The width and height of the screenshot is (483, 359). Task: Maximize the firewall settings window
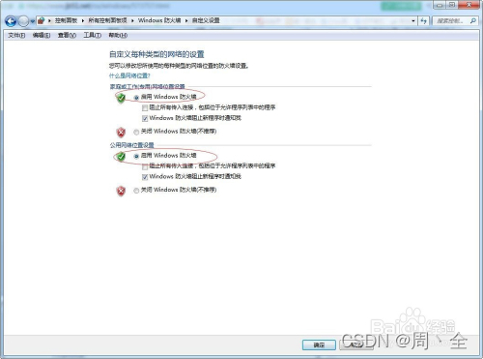click(x=452, y=5)
